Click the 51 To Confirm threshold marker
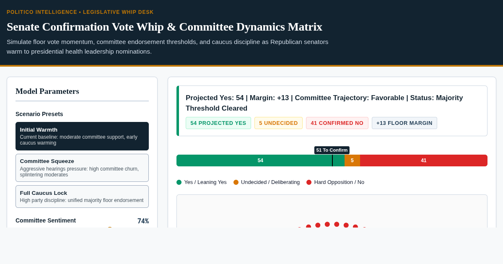 (332, 150)
